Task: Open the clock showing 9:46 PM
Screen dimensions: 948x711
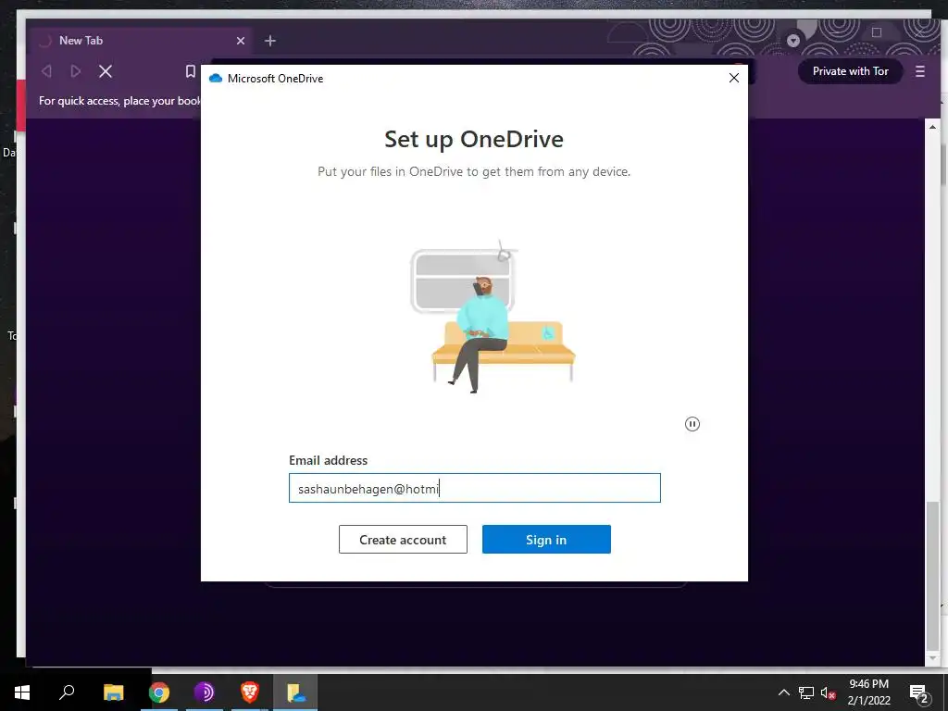Action: [868, 692]
